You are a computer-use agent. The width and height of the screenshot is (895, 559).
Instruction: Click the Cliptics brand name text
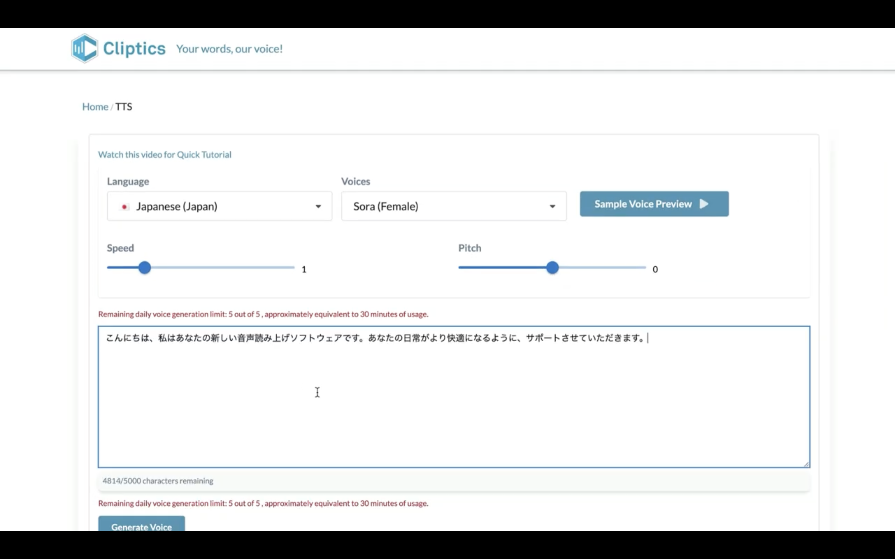[134, 48]
